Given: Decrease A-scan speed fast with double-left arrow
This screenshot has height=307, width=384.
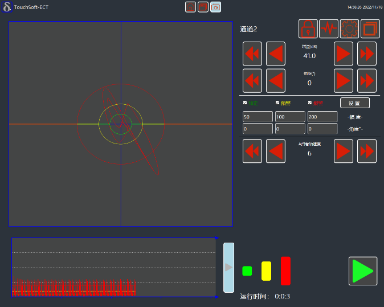Looking at the screenshot, I should click(252, 151).
